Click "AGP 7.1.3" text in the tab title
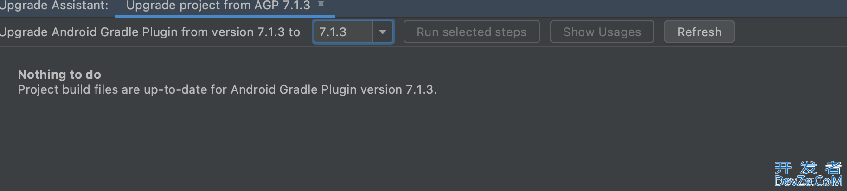This screenshot has height=191, width=847. point(283,6)
